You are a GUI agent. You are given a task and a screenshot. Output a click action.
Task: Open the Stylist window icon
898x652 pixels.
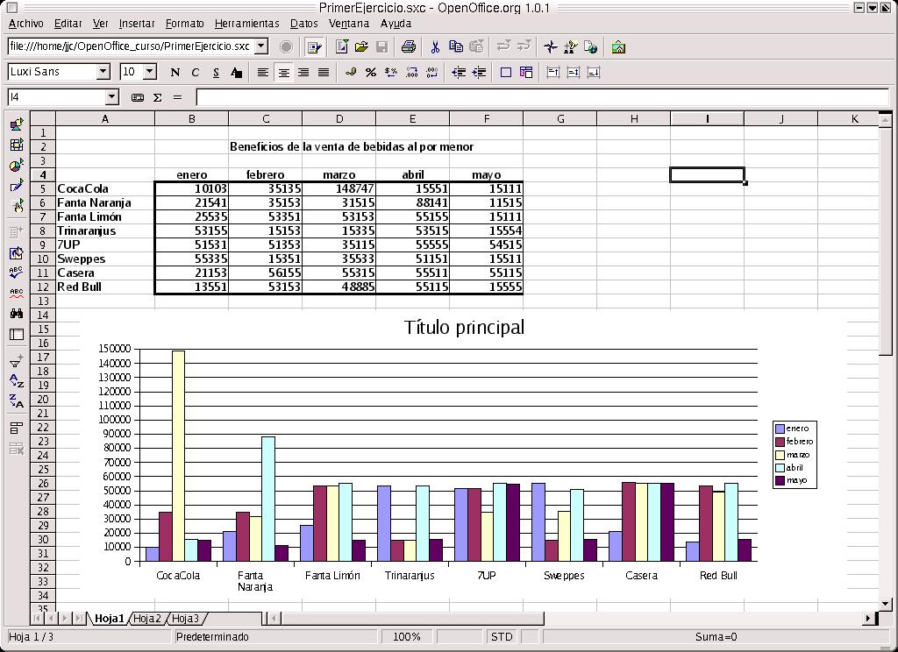click(570, 47)
